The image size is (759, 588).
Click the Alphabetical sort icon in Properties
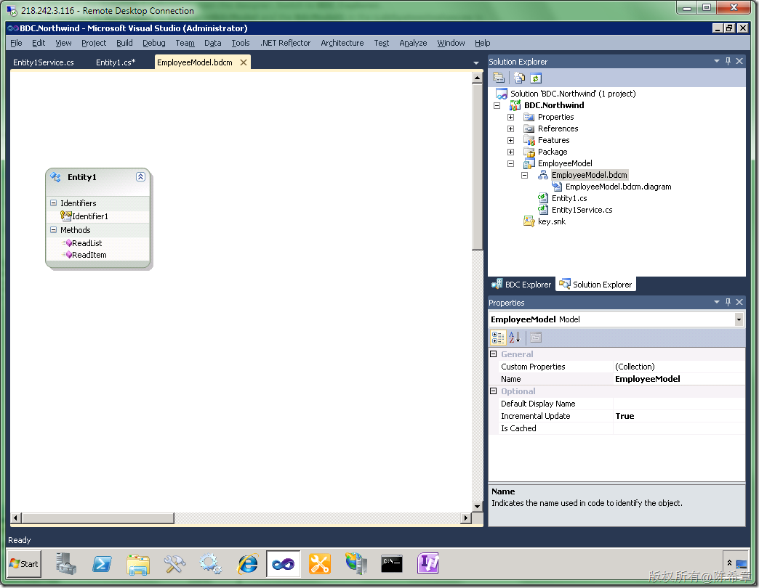[x=515, y=338]
